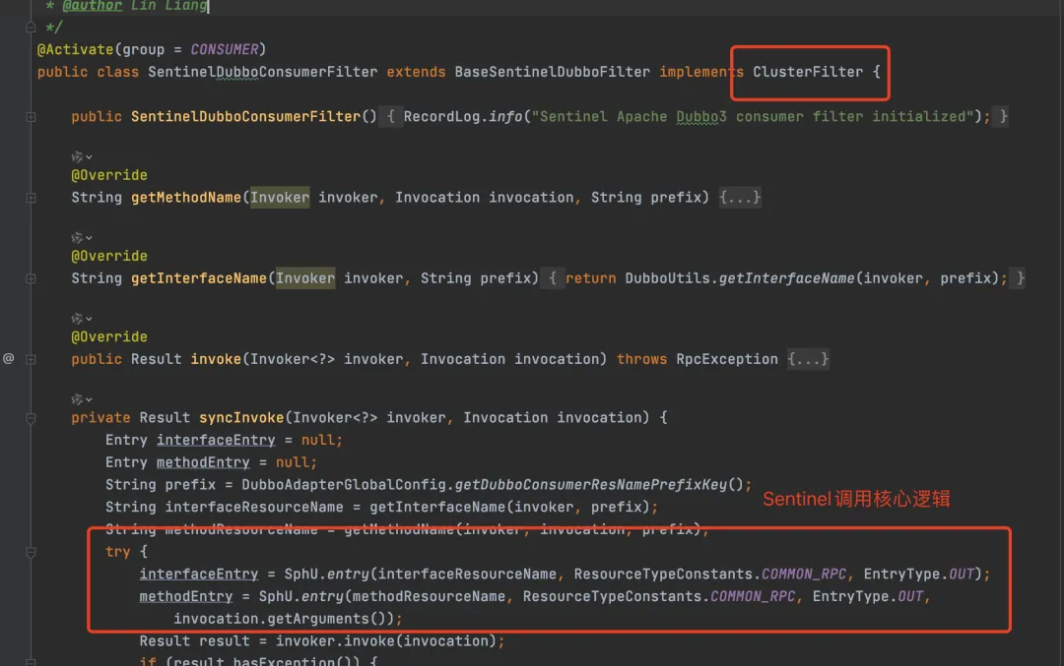
Task: Click the first COMMON_RPC constant
Action: click(x=804, y=575)
